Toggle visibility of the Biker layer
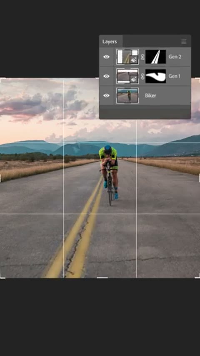 pyautogui.click(x=106, y=96)
